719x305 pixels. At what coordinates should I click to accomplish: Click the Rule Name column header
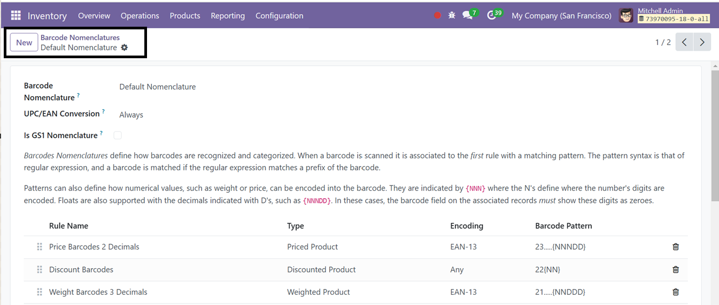[x=68, y=226]
